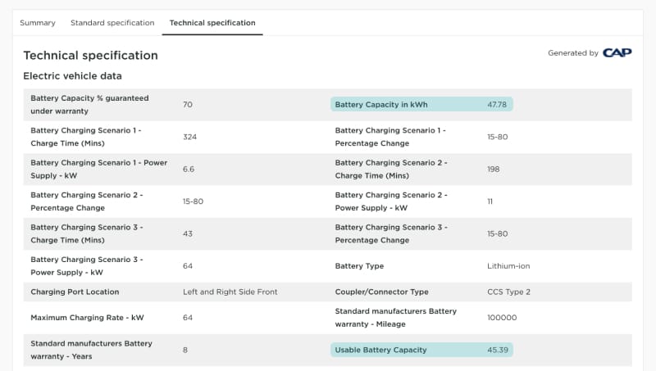
Task: Select Battery Capacity % guaranteed under warranty label
Action: 89,105
